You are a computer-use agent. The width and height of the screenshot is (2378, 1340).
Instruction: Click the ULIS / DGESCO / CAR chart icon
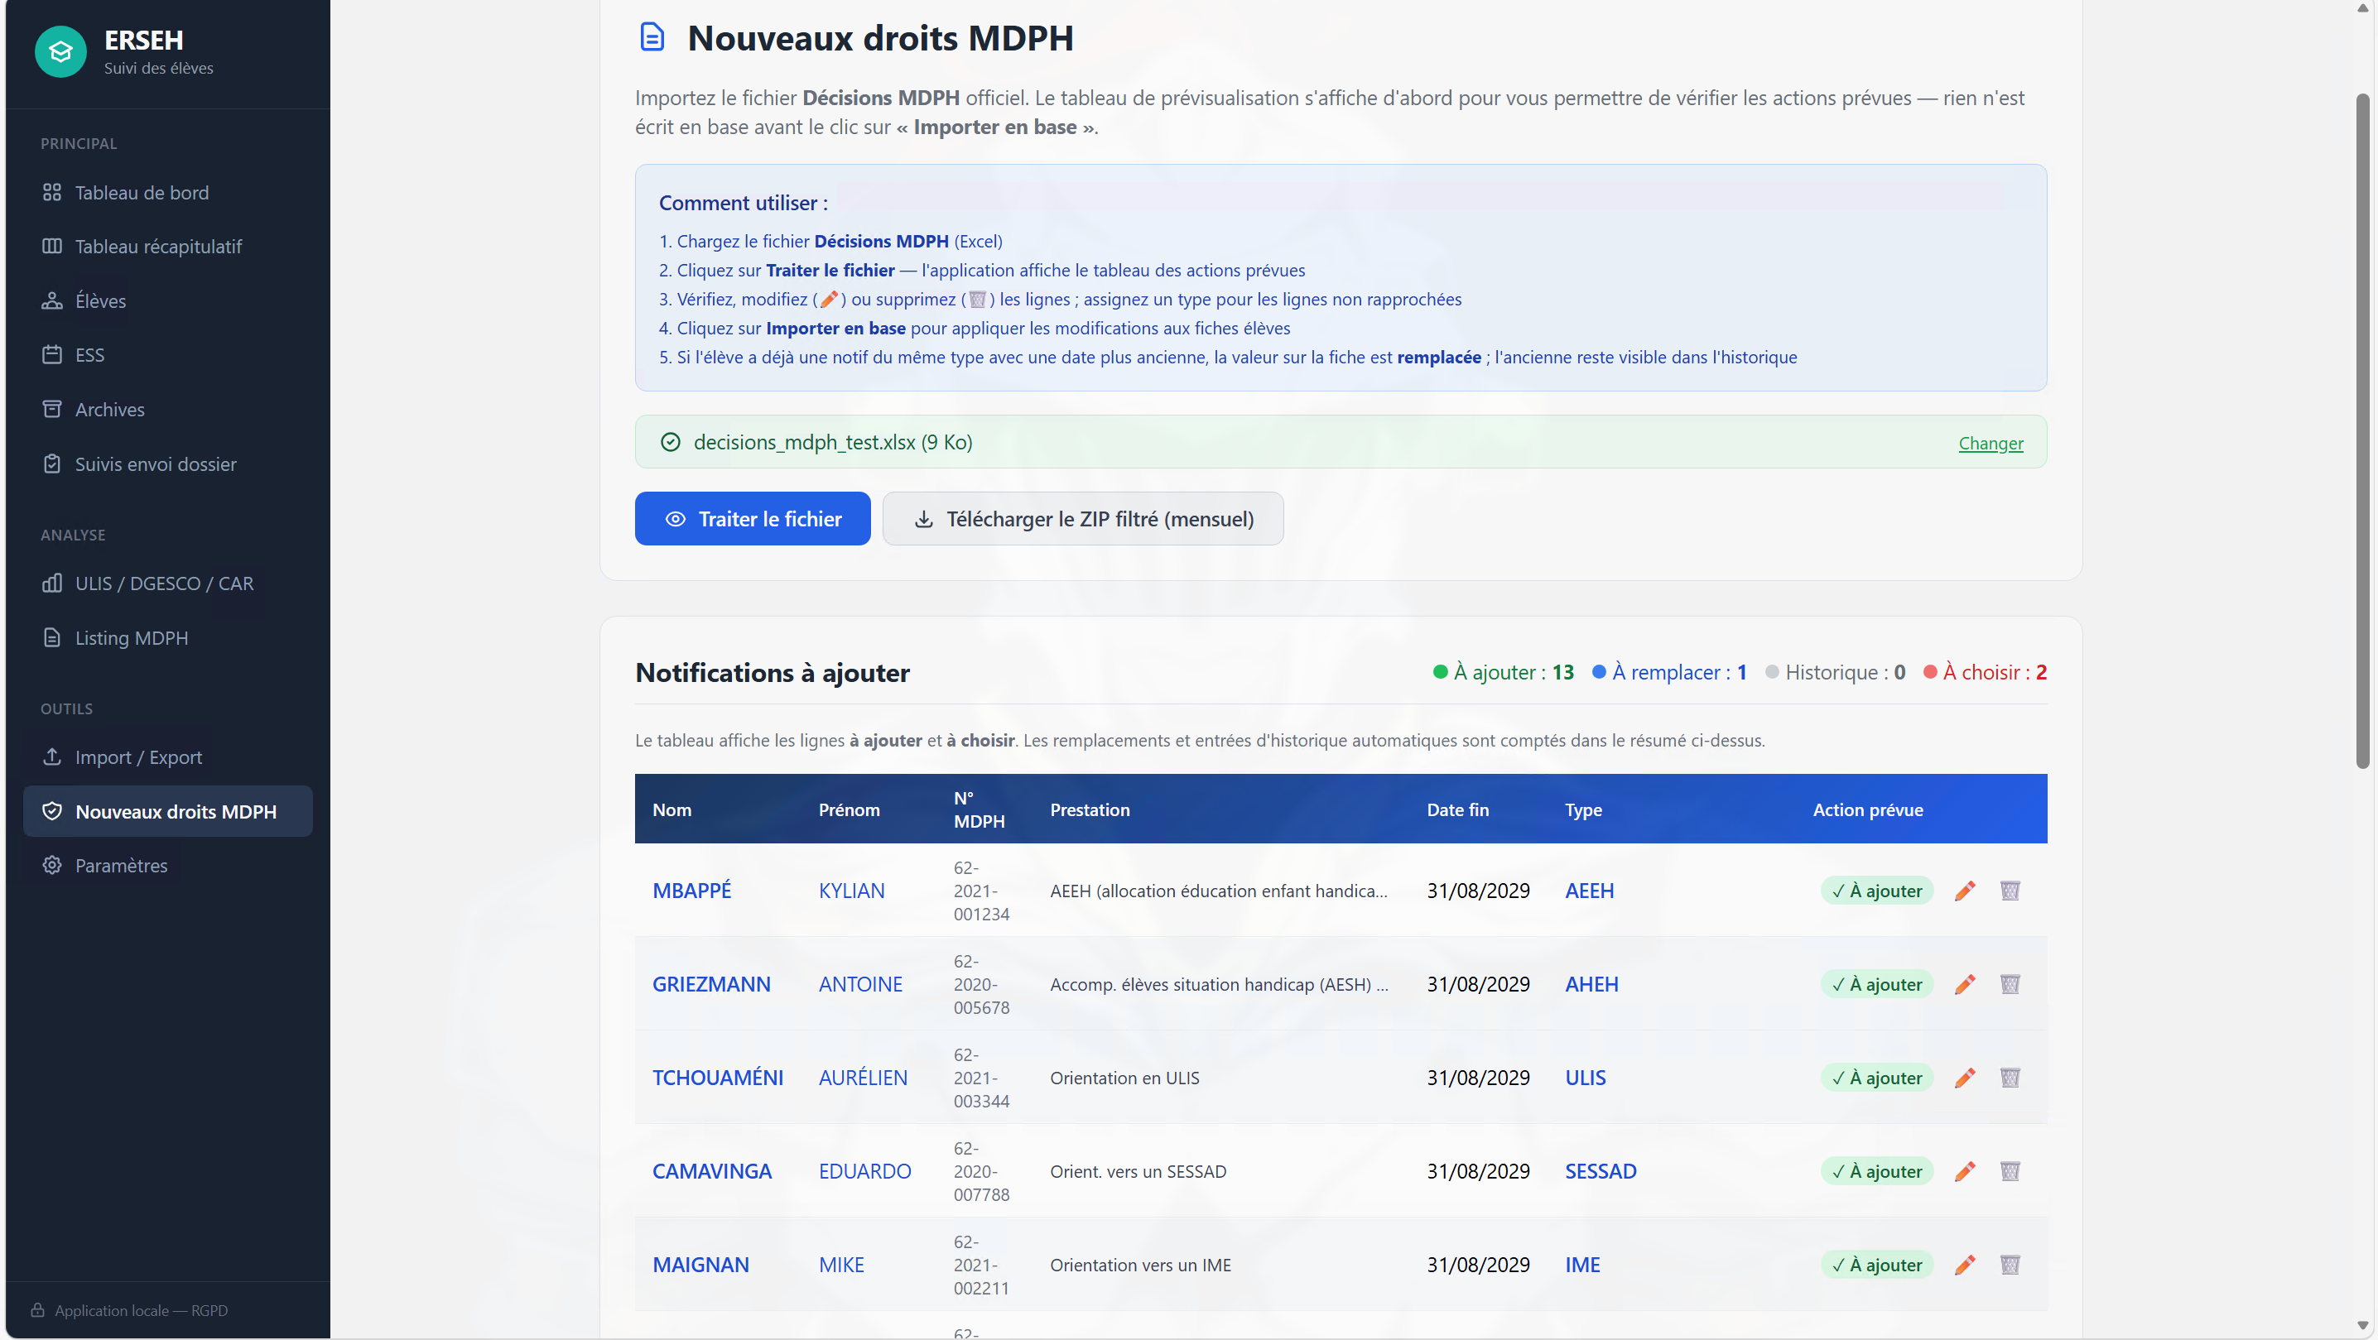(51, 584)
